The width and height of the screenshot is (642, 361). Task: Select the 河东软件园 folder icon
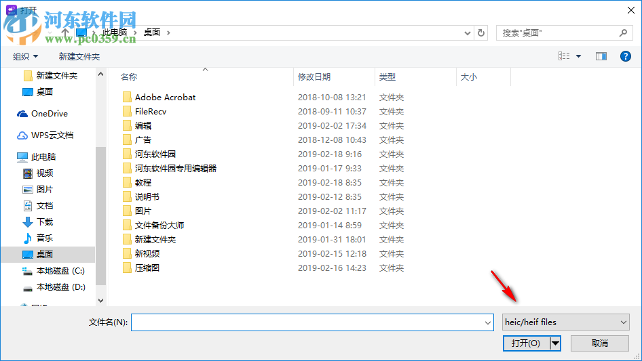coord(128,154)
